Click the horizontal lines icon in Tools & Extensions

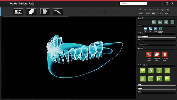[151, 79]
